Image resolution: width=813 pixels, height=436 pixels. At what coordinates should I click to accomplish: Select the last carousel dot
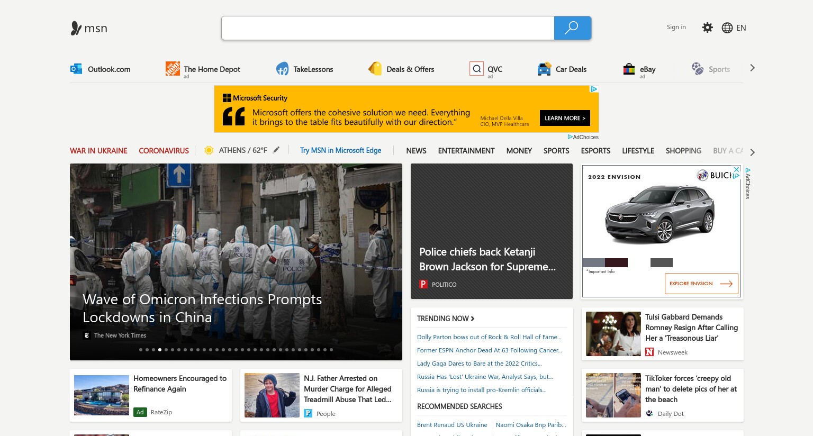click(331, 350)
